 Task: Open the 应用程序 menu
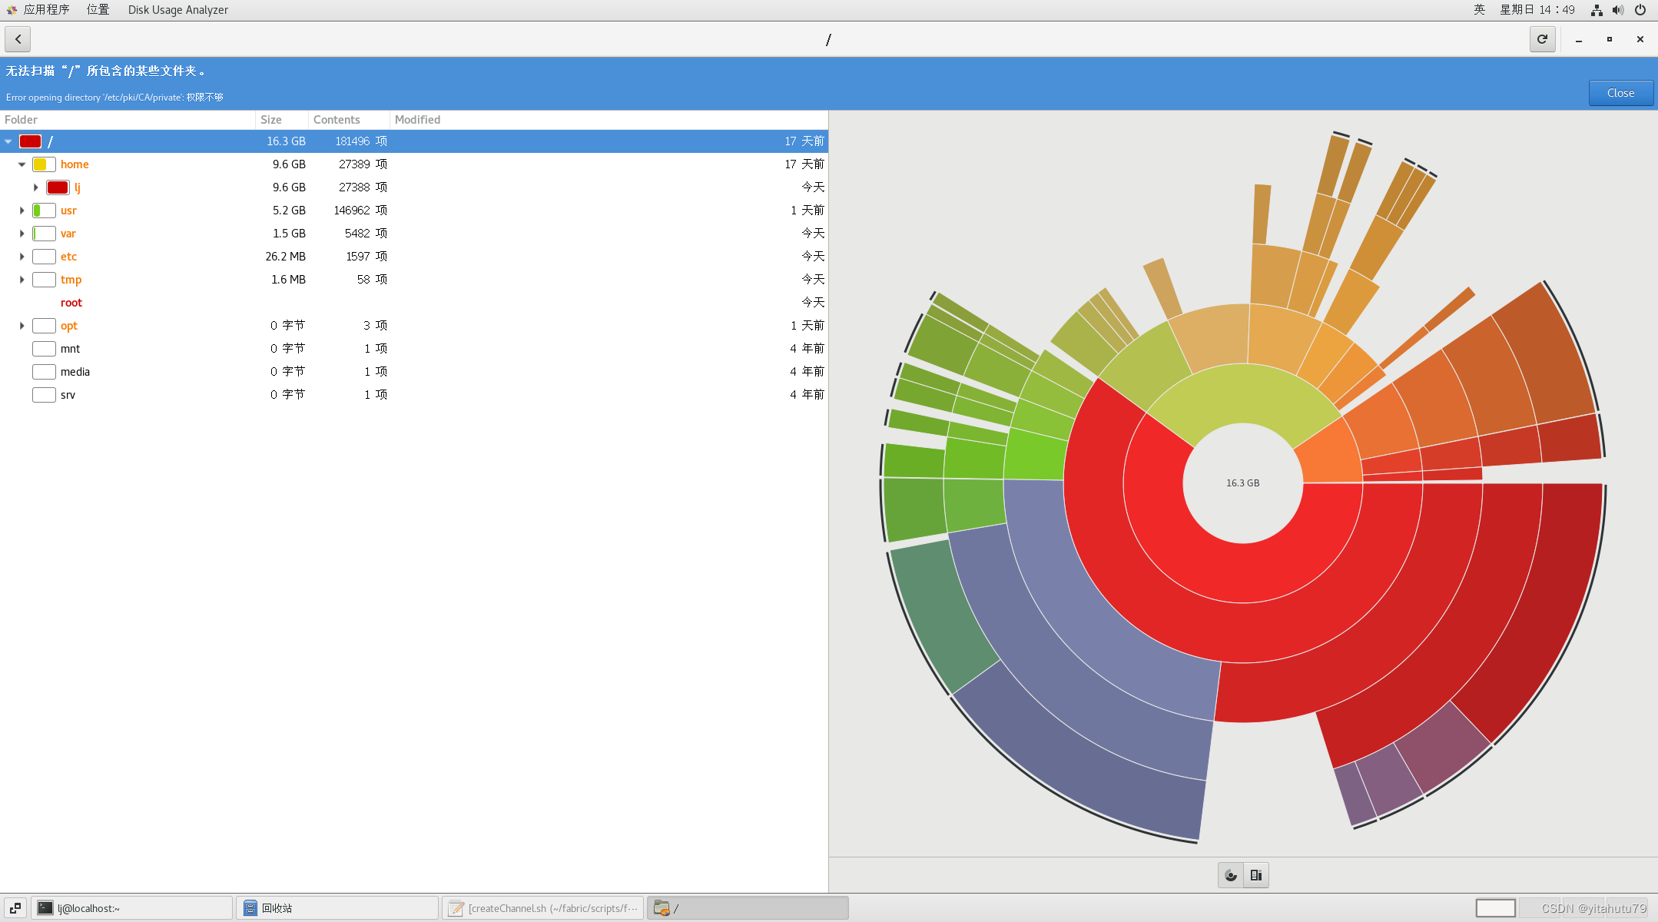[x=46, y=10]
